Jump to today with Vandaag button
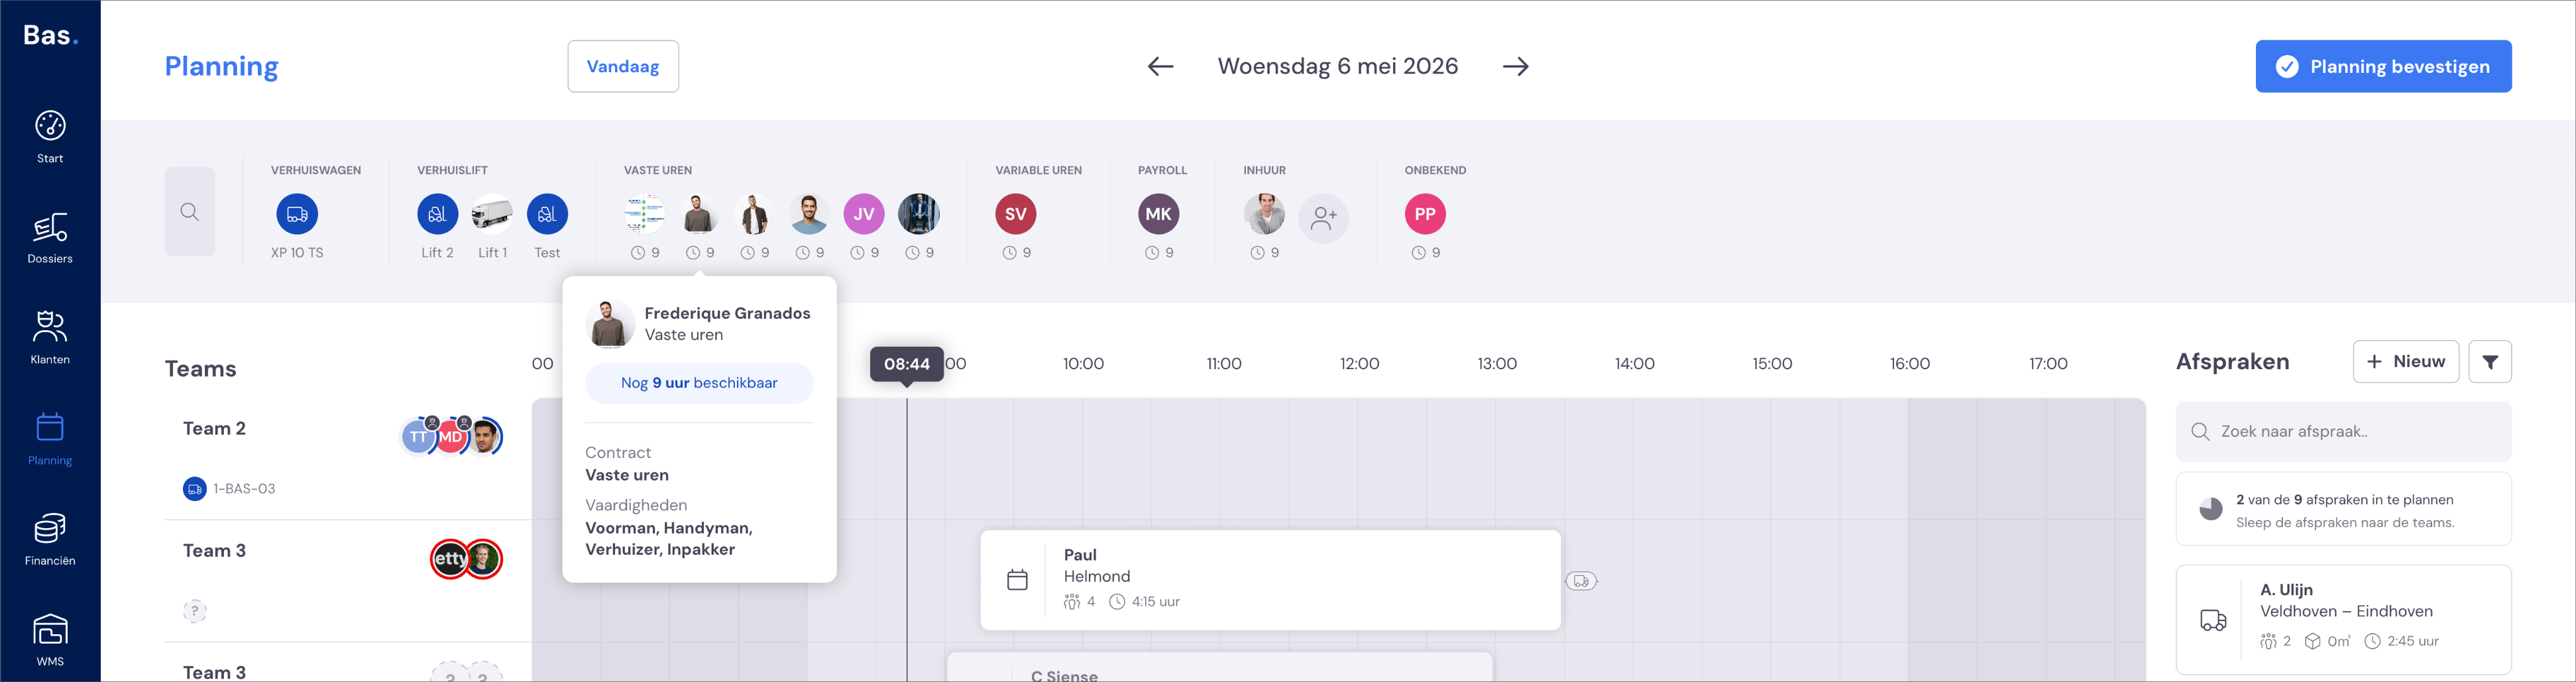2576x682 pixels. (623, 67)
